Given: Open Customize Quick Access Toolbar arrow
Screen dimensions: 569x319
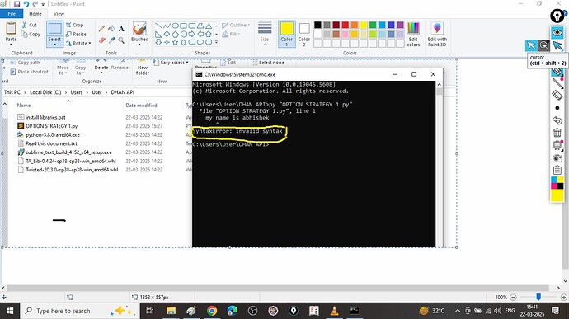Looking at the screenshot, I should pyautogui.click(x=43, y=4).
